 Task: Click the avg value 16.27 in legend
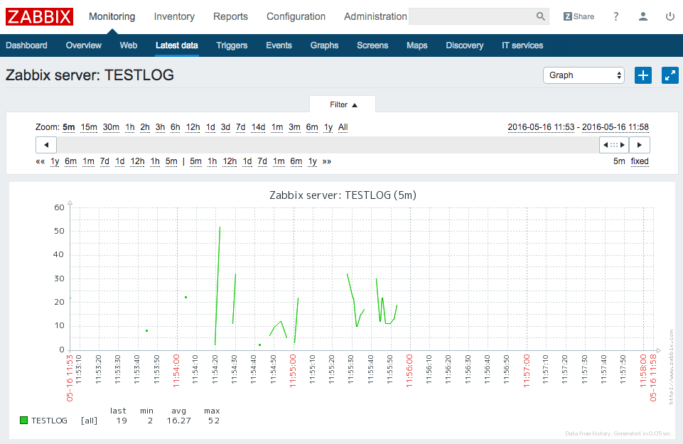[178, 421]
